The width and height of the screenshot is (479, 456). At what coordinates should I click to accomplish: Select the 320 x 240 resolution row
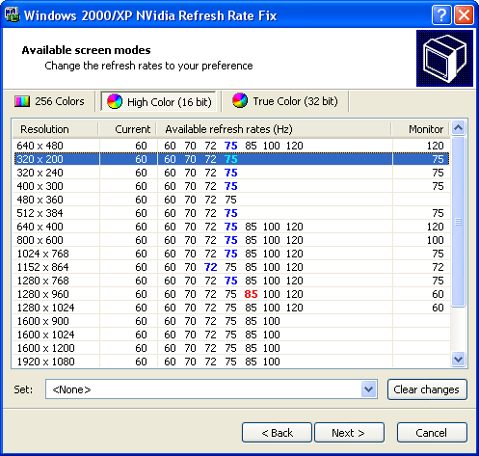point(231,173)
